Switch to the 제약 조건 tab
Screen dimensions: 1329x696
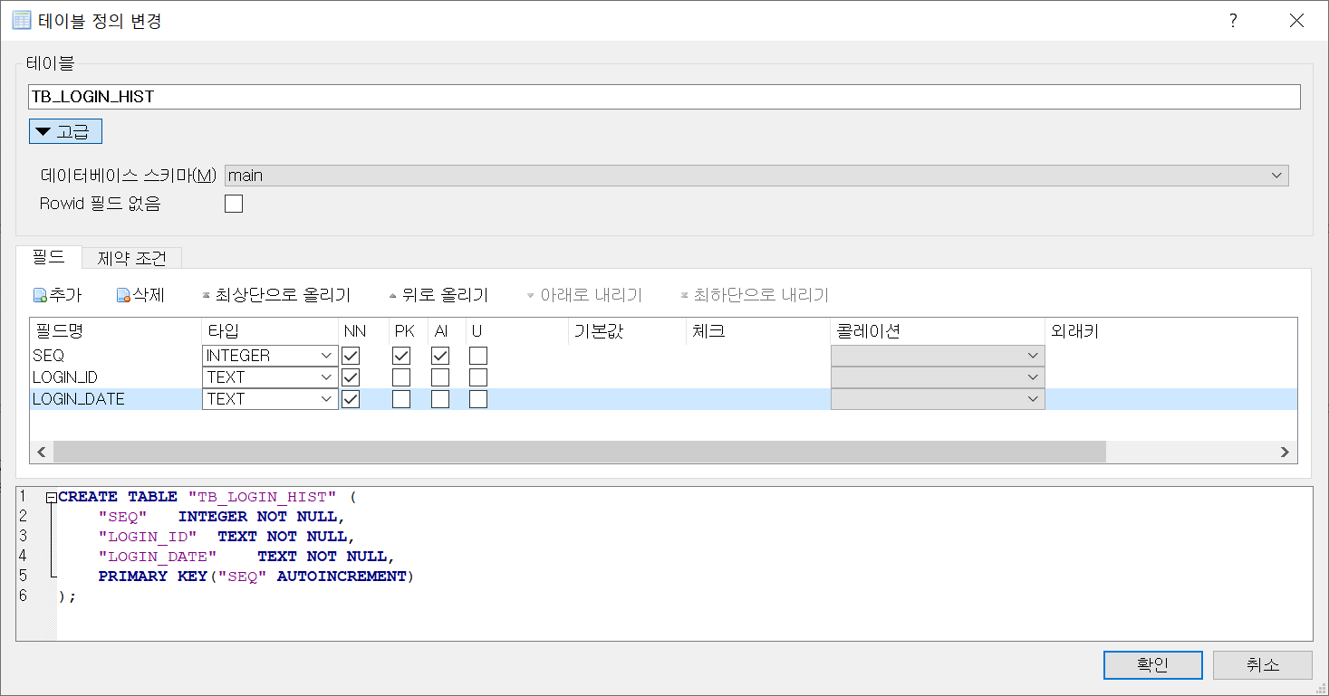coord(131,258)
